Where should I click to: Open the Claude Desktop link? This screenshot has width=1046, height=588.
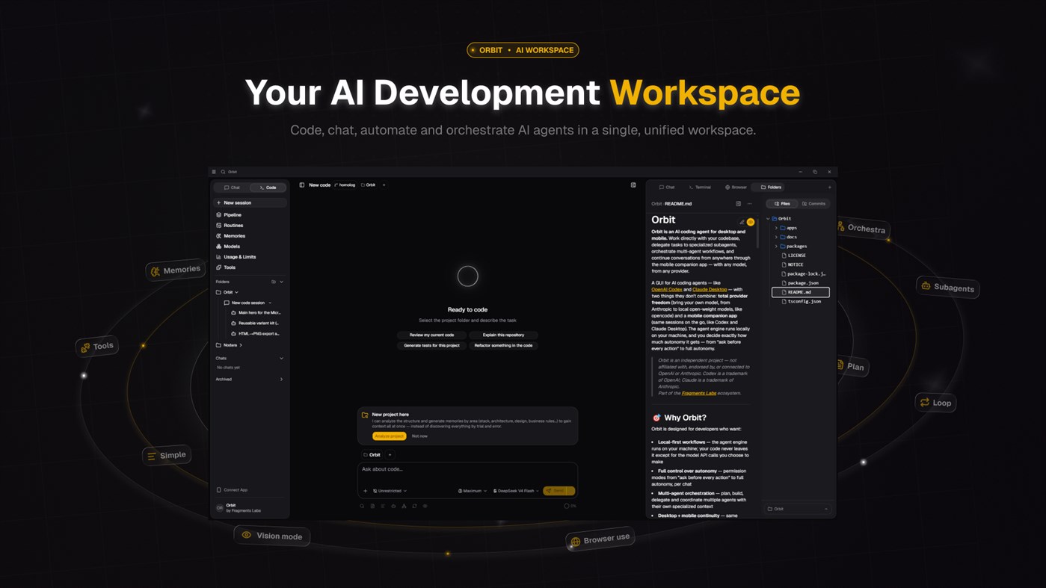pyautogui.click(x=710, y=289)
